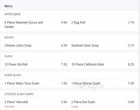The height and width of the screenshot is (110, 140).
Task: Pick 2 Piece Yellowtail item
Action: (x=16, y=102)
